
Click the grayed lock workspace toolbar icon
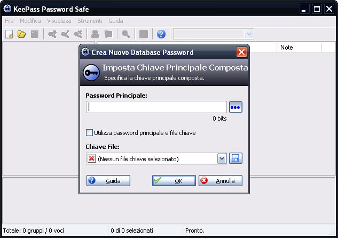click(143, 34)
